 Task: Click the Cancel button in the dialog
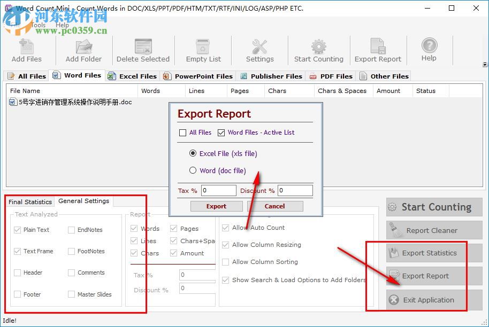pyautogui.click(x=275, y=206)
